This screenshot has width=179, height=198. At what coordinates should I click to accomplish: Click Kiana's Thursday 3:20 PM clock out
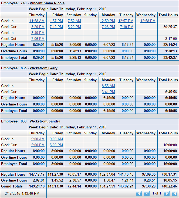click(38, 27)
